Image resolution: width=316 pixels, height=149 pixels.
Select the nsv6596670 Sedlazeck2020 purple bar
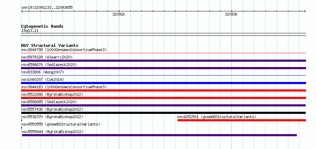click(x=163, y=68)
